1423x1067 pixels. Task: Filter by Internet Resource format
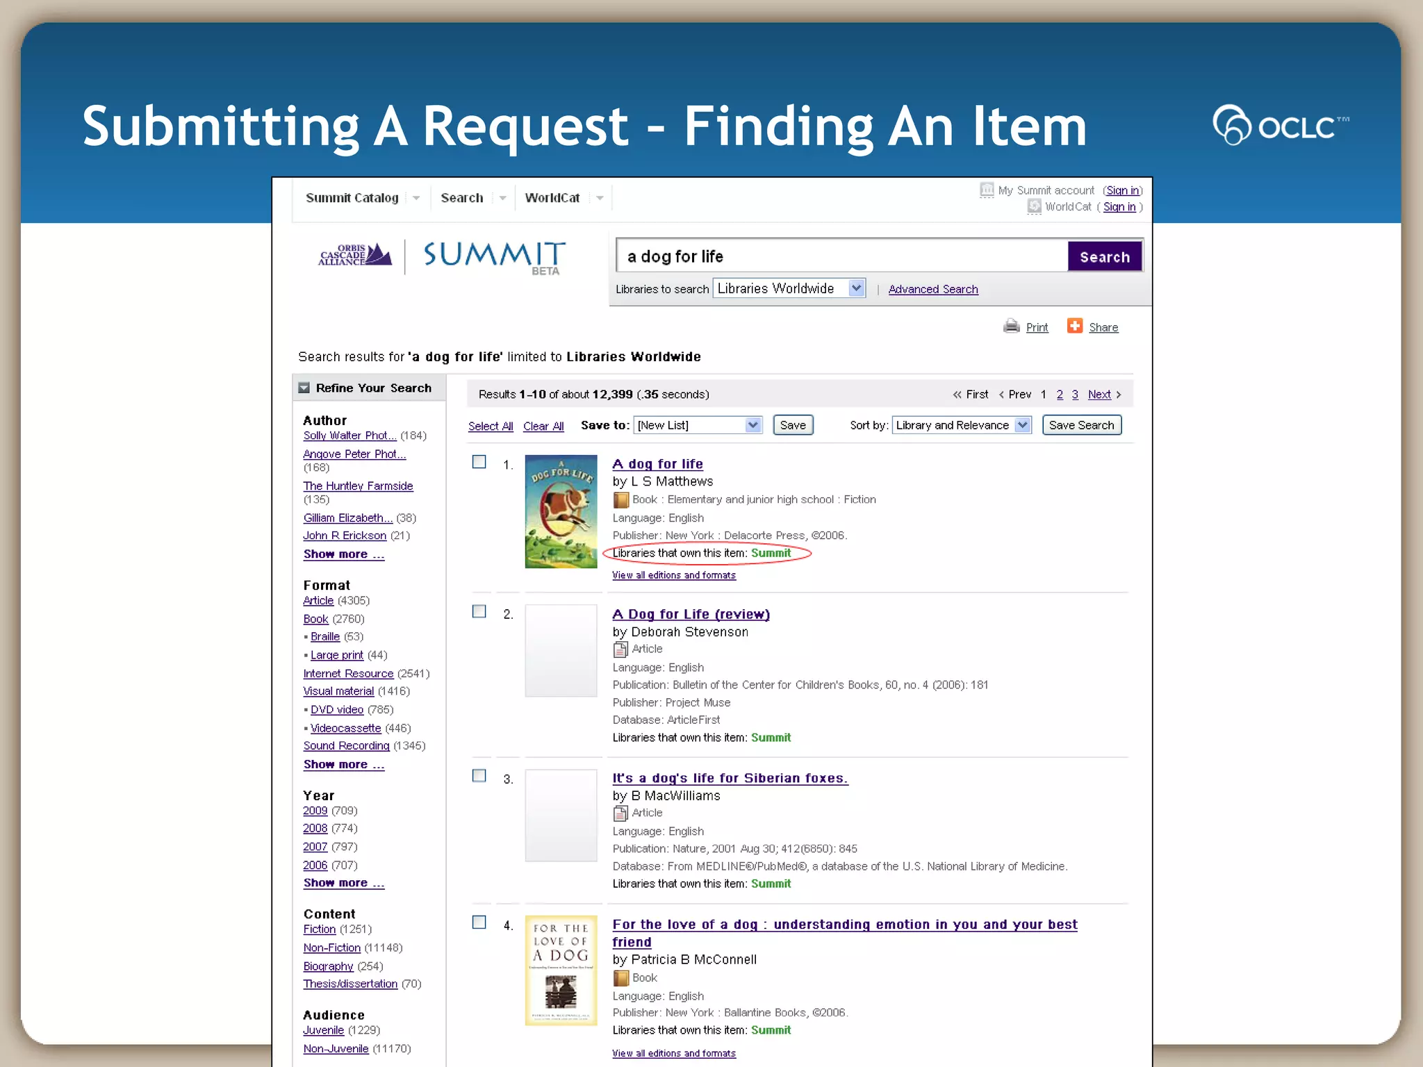[348, 674]
